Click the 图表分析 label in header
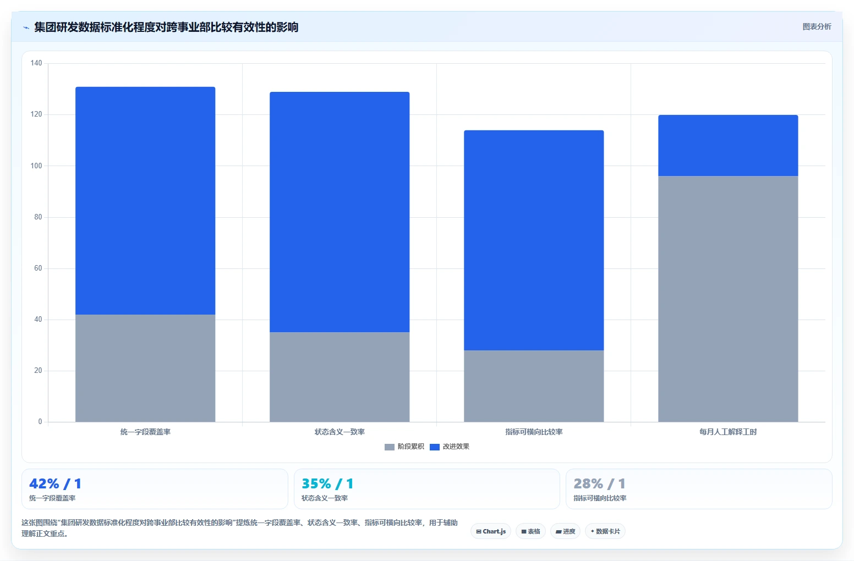The height and width of the screenshot is (561, 854). [817, 26]
